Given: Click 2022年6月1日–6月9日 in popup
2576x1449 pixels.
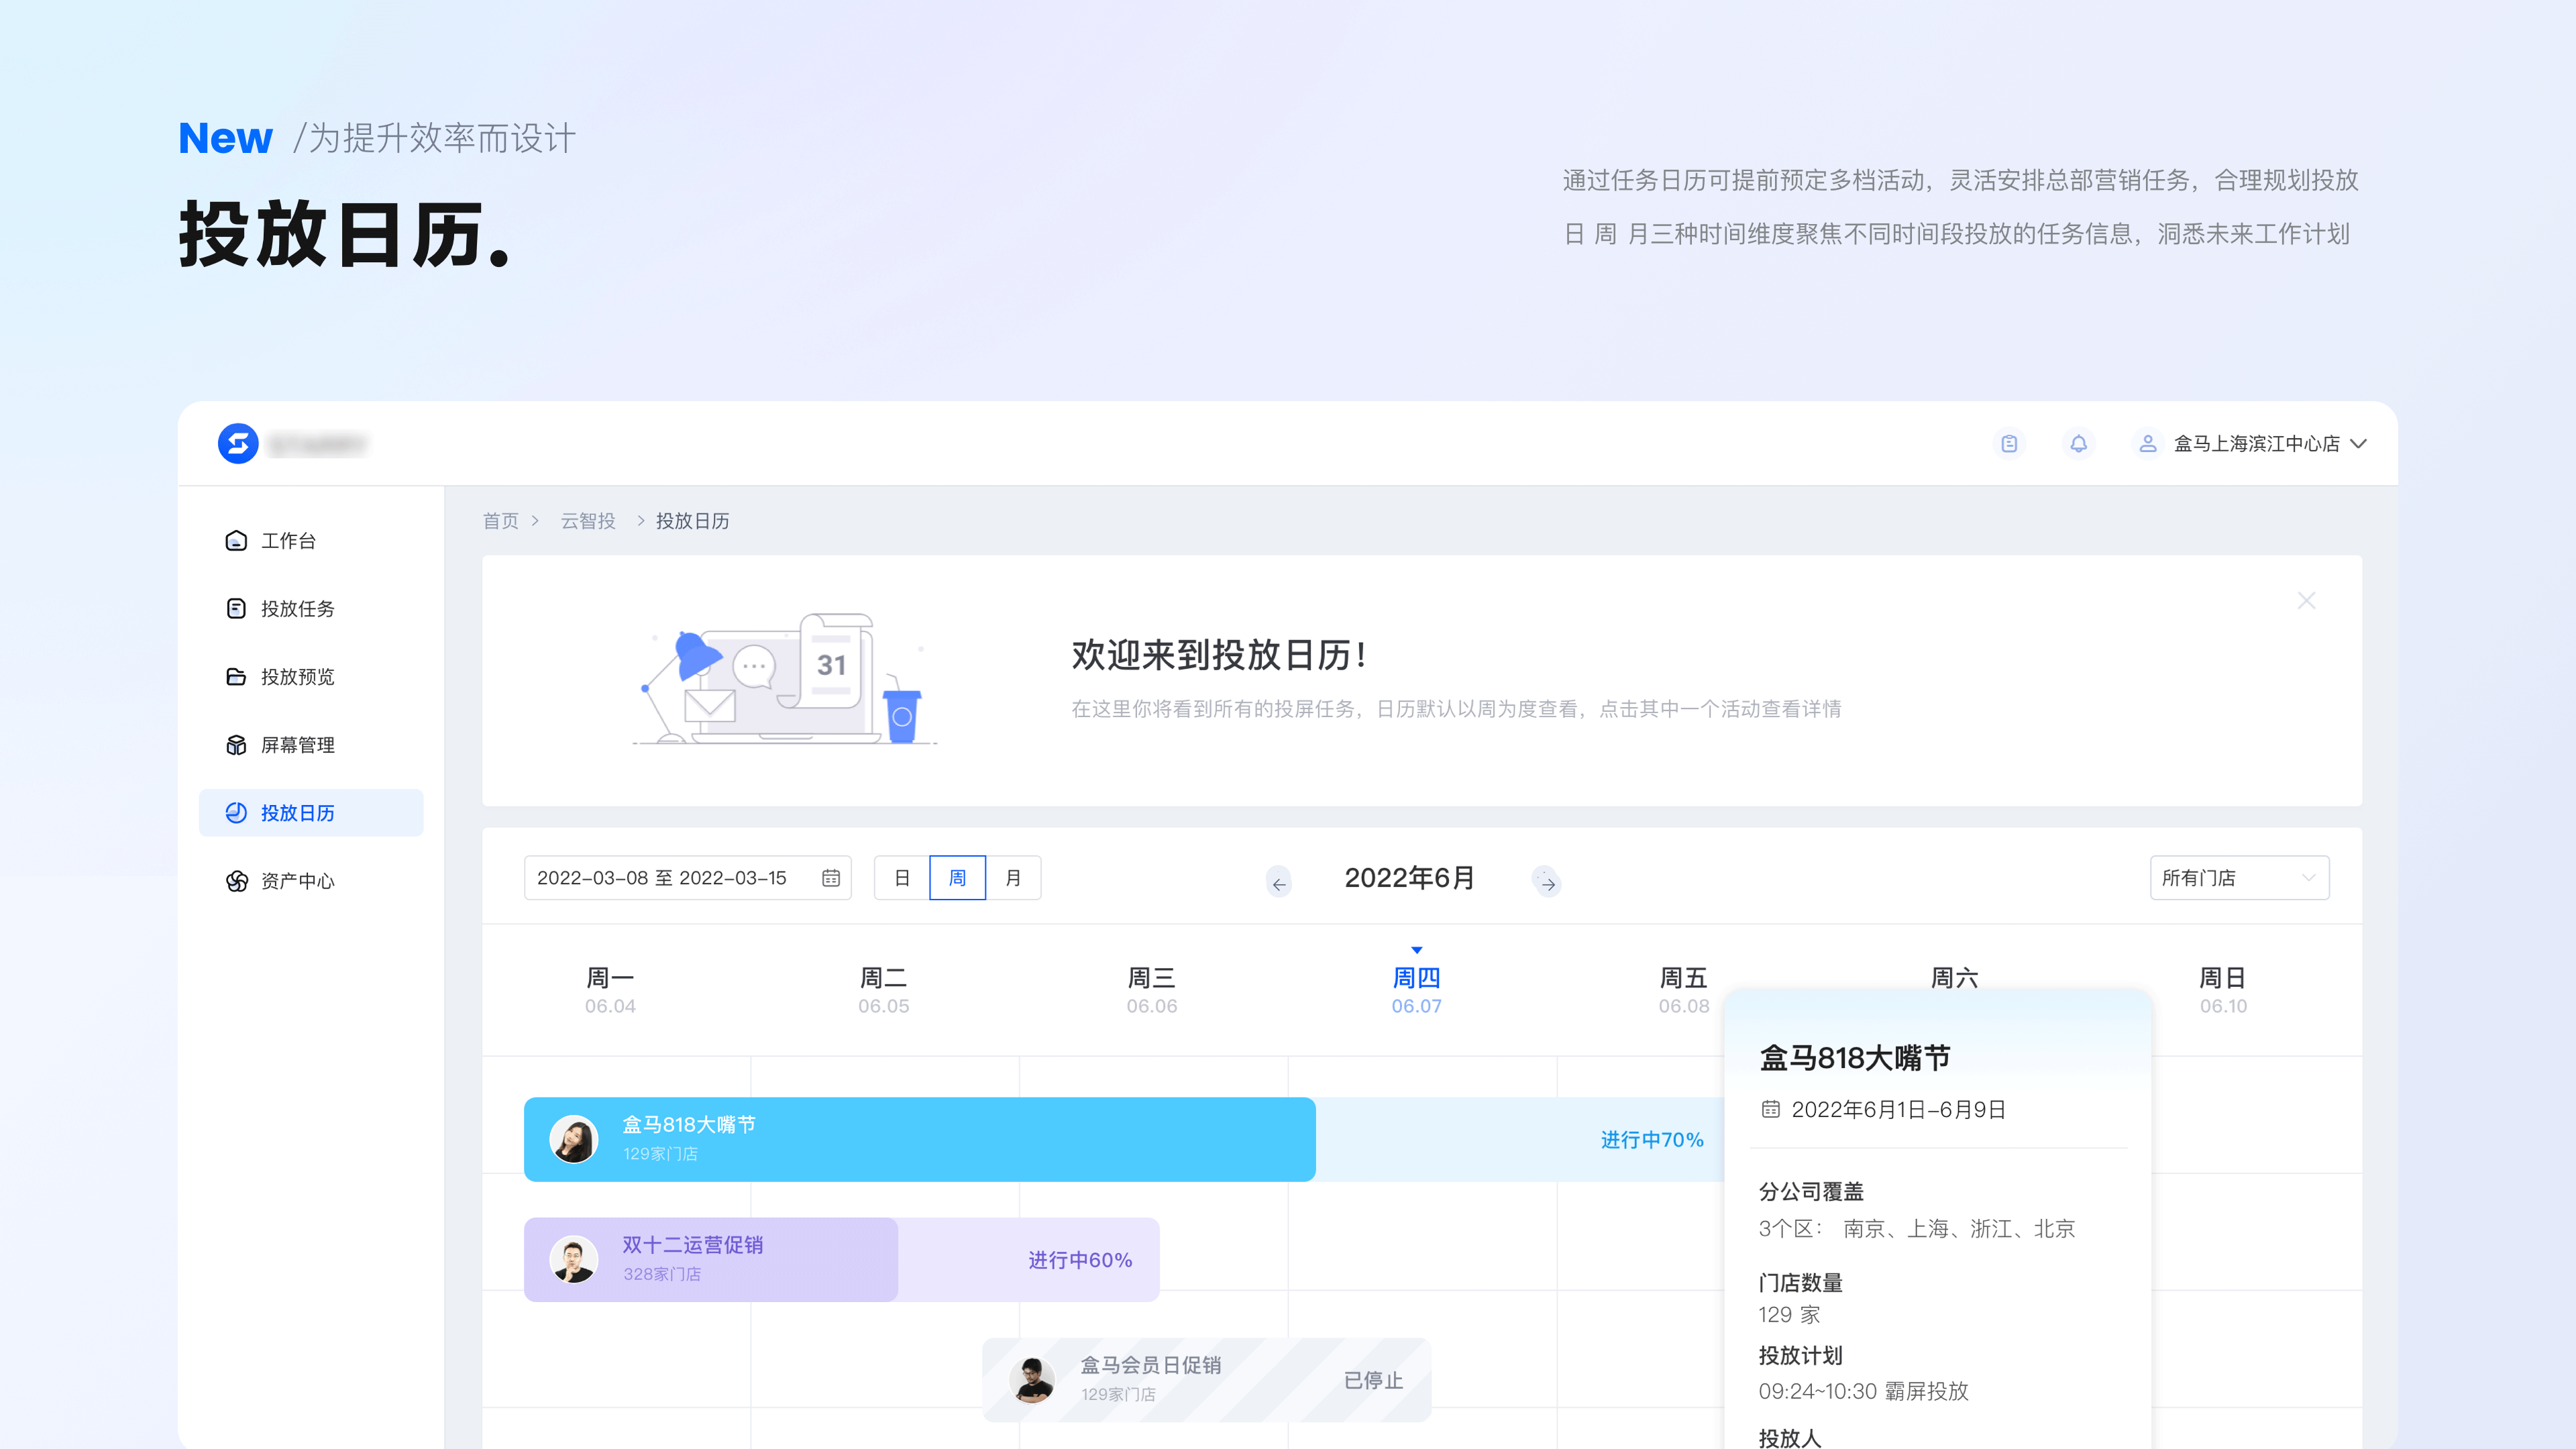Looking at the screenshot, I should (x=1898, y=1109).
